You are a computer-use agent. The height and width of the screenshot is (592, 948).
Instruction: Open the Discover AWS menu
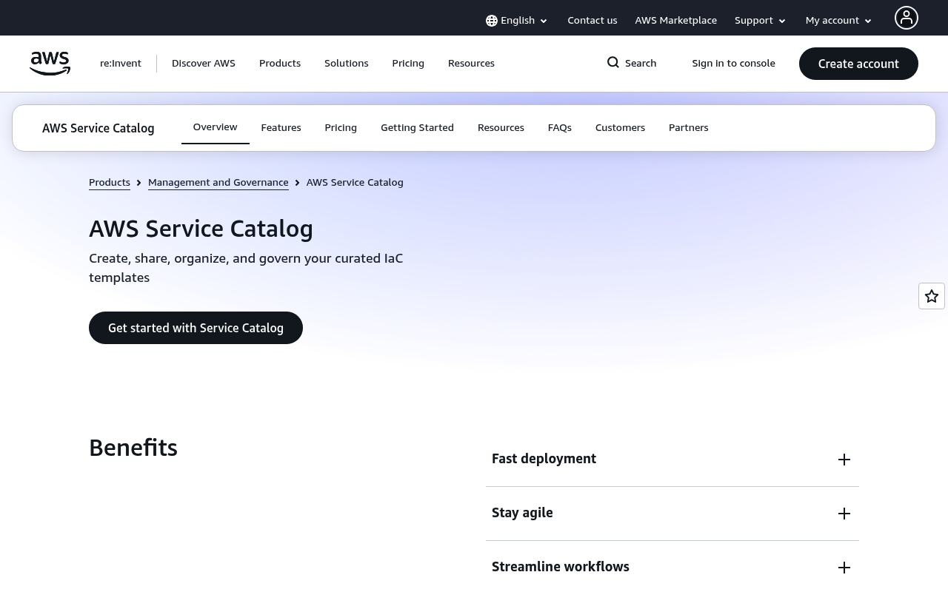(204, 64)
